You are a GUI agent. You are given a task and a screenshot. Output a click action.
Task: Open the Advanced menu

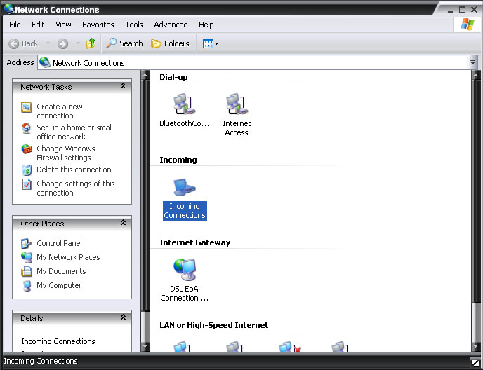tap(171, 25)
